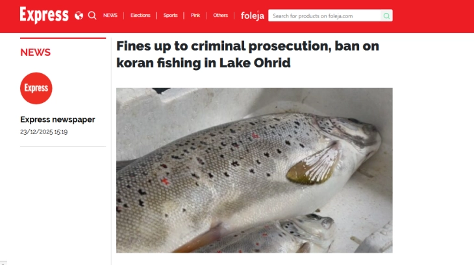Click the red NEWS category heading
The image size is (474, 265).
pos(35,52)
